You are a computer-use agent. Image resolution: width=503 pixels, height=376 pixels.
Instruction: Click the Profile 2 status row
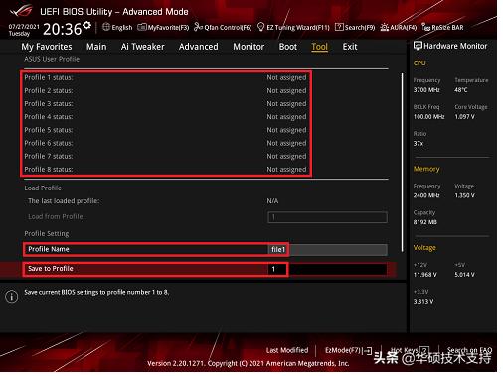(x=165, y=90)
